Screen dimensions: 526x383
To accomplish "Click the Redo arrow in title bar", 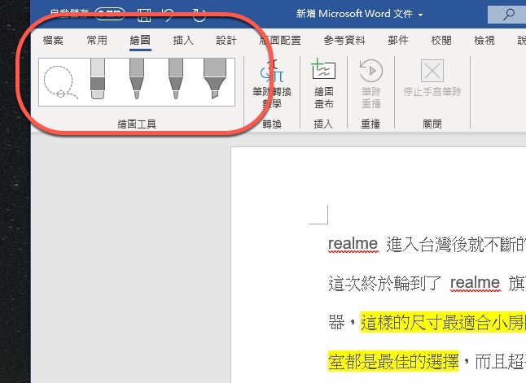I will (199, 14).
